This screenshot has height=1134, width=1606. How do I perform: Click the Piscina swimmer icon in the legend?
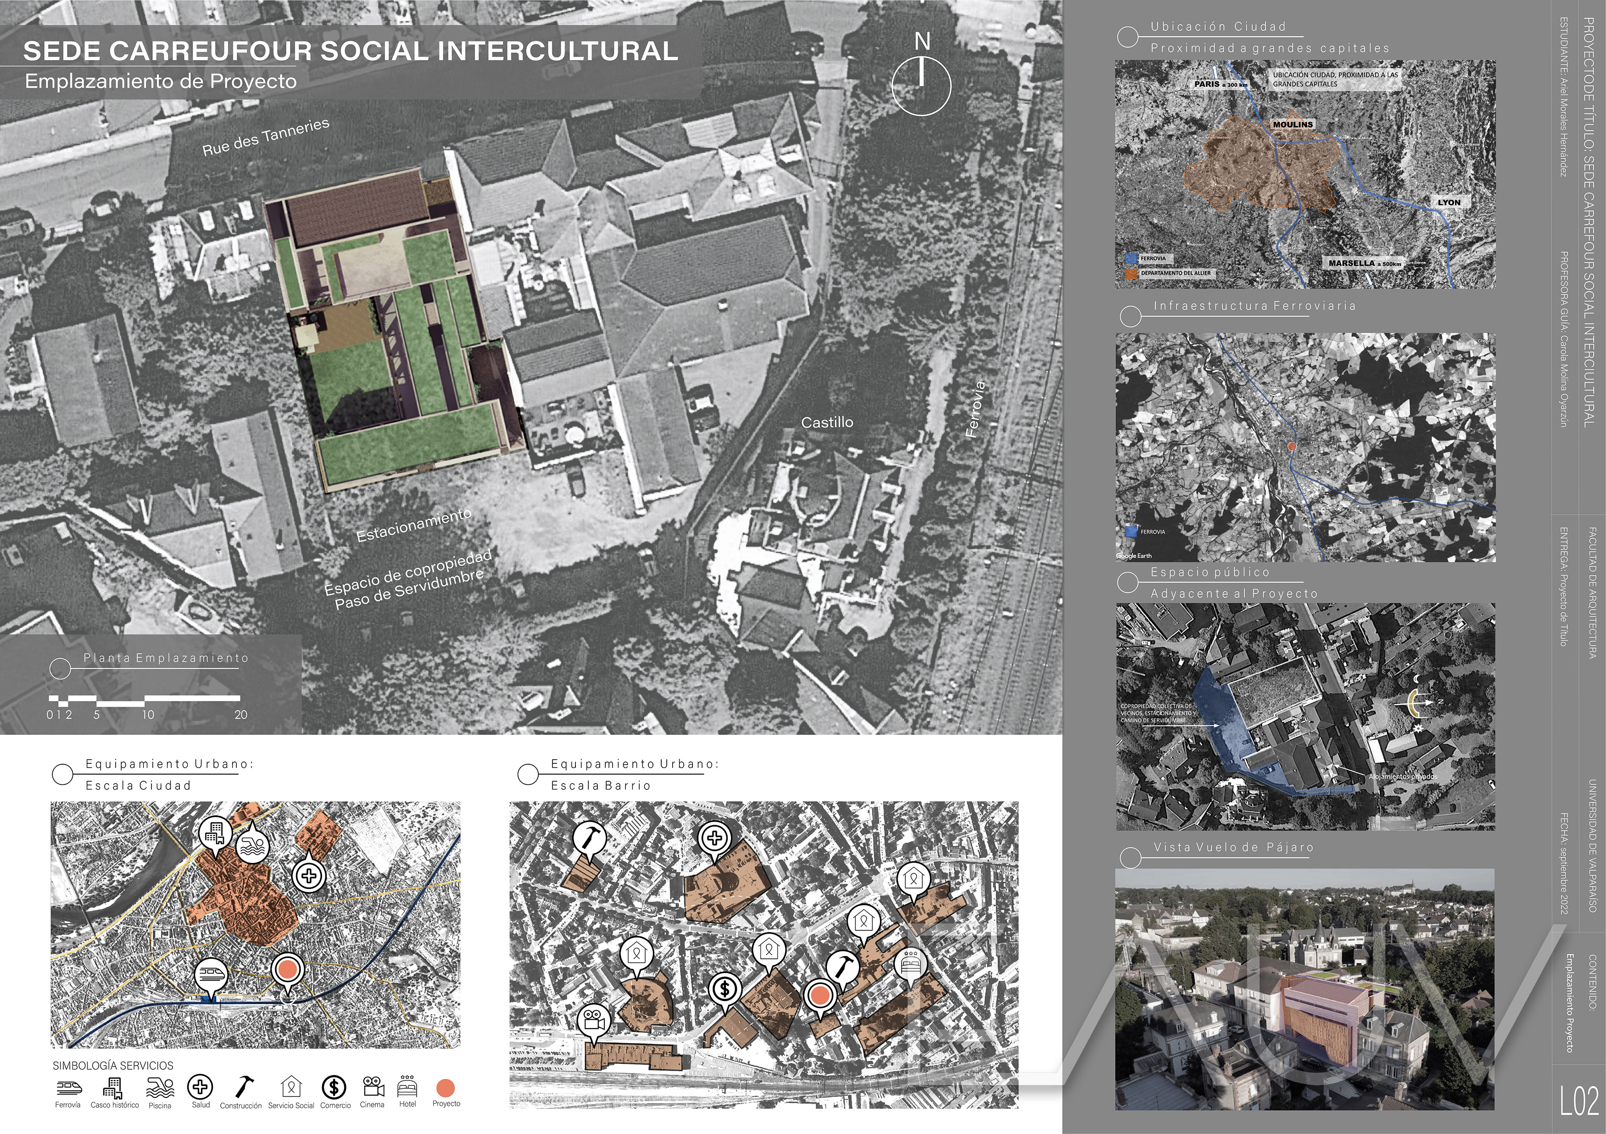(x=160, y=1087)
